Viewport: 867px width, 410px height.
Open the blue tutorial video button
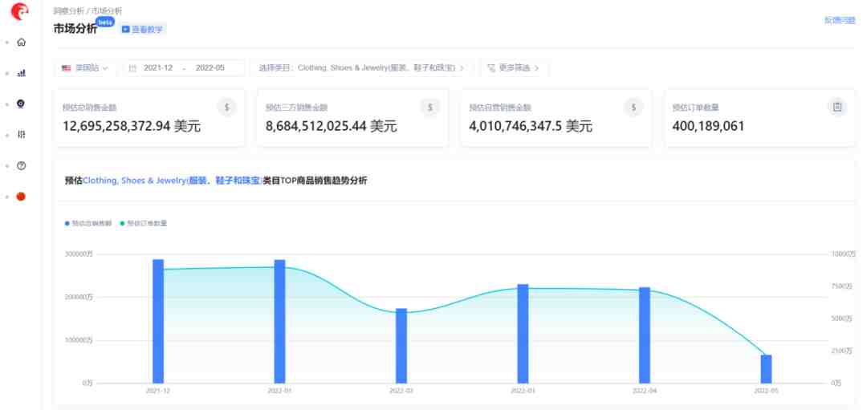(143, 29)
